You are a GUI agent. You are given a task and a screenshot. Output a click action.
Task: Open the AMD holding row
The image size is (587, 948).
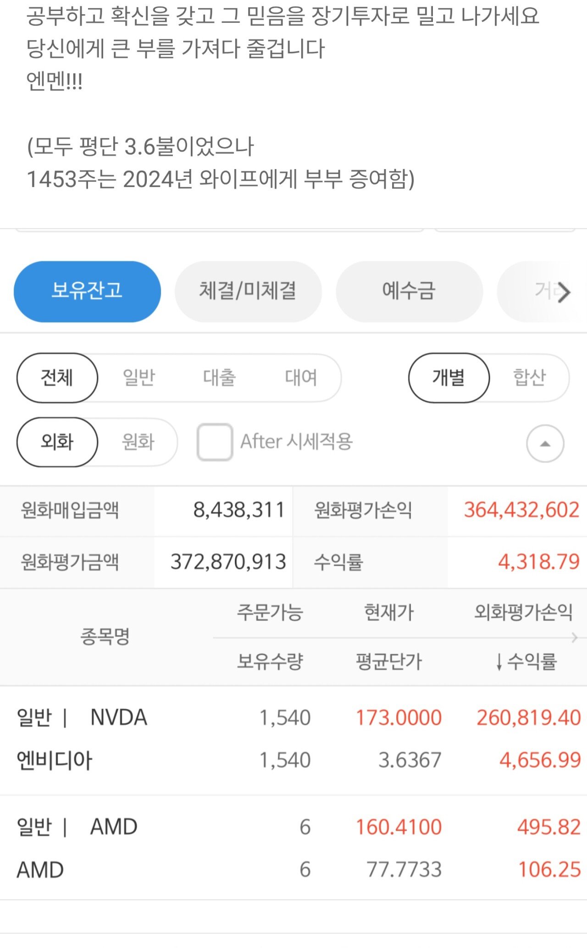293,848
